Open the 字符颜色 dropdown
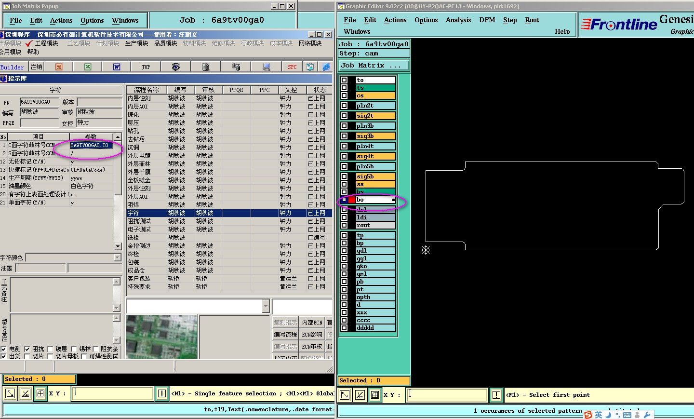The width and height of the screenshot is (694, 419). (117, 257)
